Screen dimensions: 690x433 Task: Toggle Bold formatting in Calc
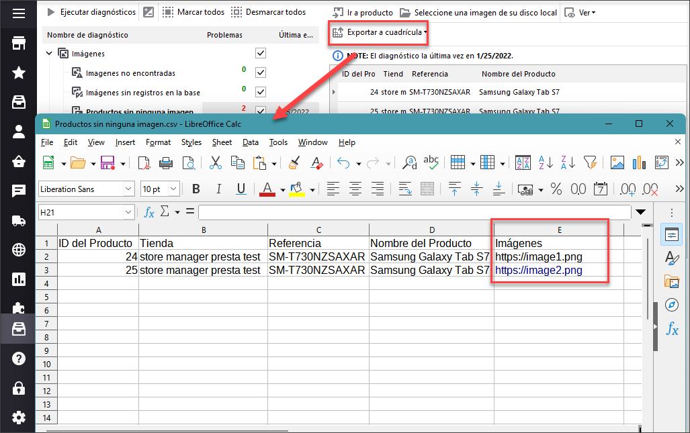(x=196, y=189)
